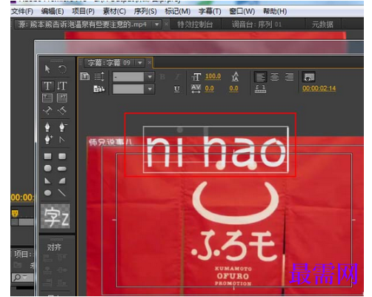Open the 素材(C) menu
The width and height of the screenshot is (372, 297).
(114, 11)
